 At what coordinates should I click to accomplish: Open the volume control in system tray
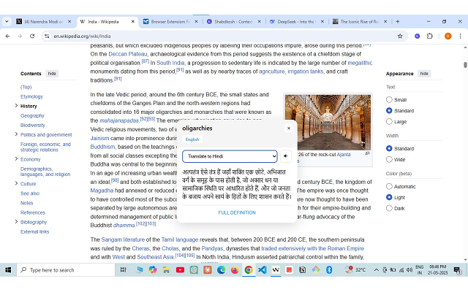(x=409, y=270)
